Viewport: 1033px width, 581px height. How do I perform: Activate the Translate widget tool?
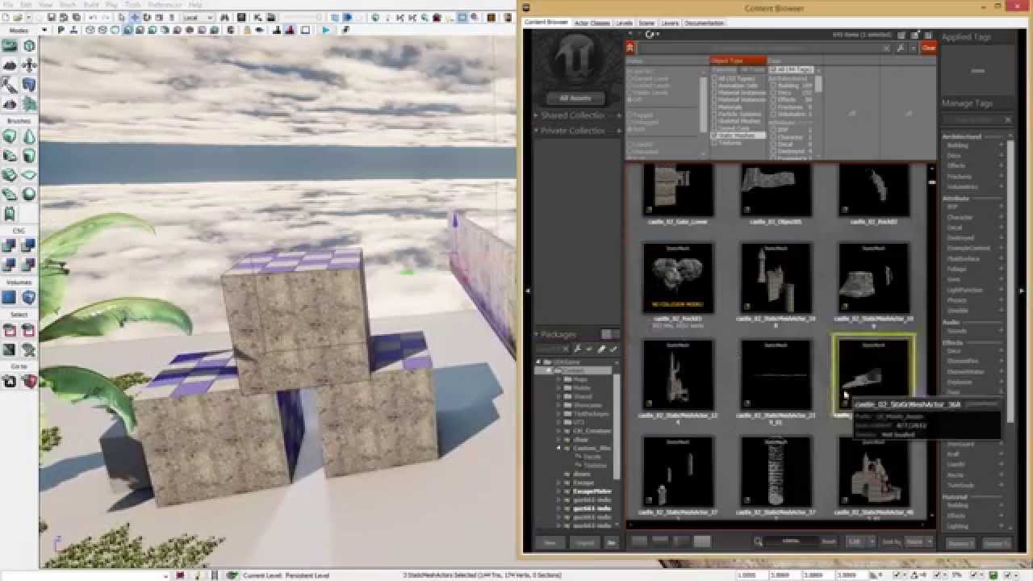(x=135, y=17)
